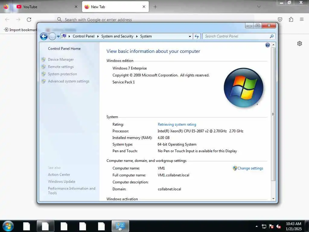Click Retrieving system rating link

177,124
